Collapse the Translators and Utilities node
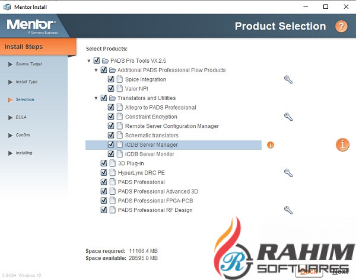Viewport: 356px width, 280px height. 96,98
